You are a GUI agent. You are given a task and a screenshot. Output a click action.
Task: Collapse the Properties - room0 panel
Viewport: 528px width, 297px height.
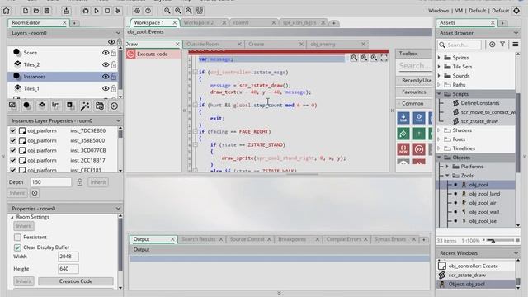click(118, 209)
